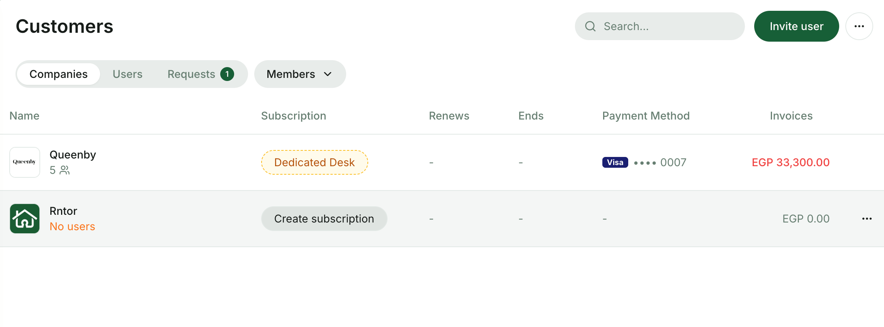Switch to the Users tab
884x327 pixels.
click(127, 74)
